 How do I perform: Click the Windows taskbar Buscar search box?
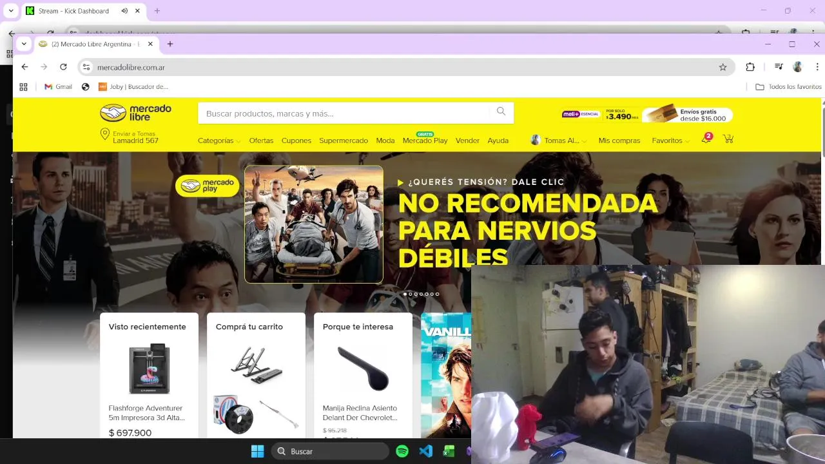click(330, 451)
